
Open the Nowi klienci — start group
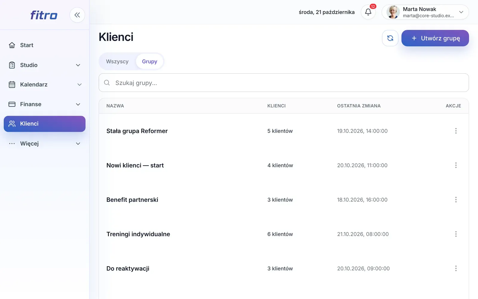click(x=135, y=165)
